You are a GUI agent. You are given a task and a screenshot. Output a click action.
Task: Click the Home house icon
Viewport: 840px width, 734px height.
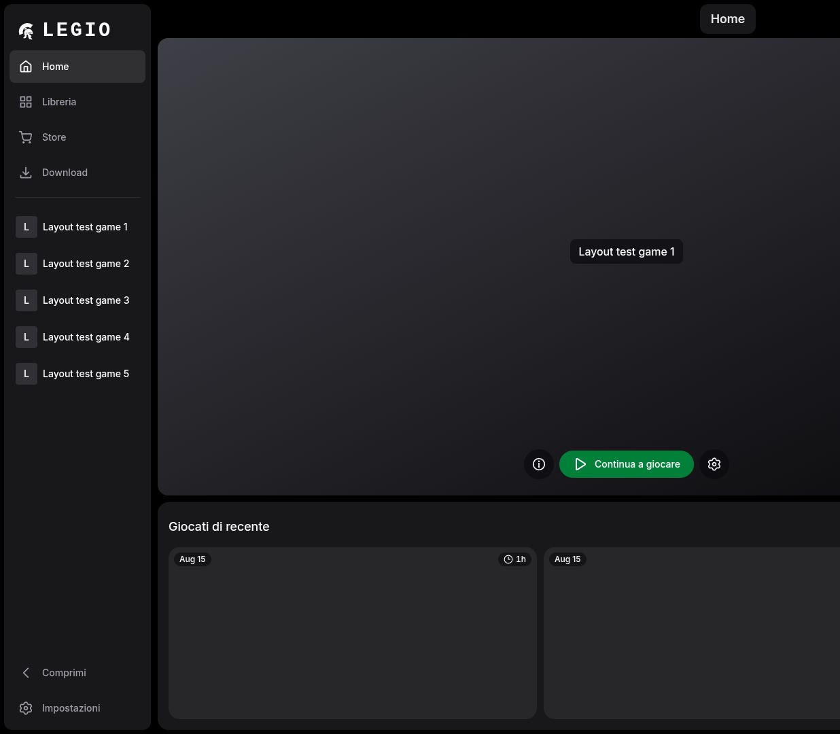click(x=26, y=67)
